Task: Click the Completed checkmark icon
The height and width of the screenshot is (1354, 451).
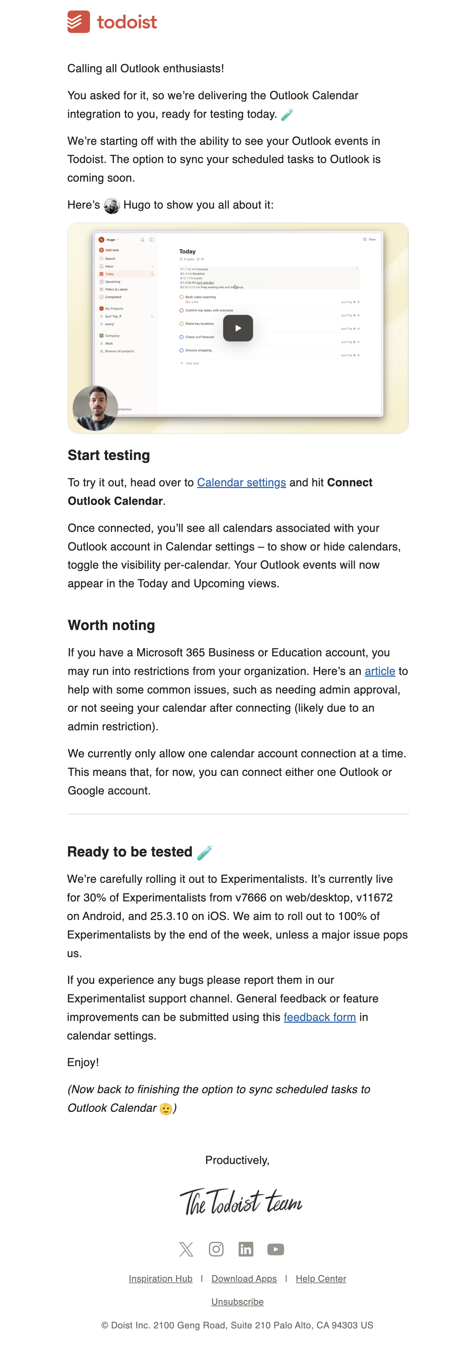Action: coord(102,297)
